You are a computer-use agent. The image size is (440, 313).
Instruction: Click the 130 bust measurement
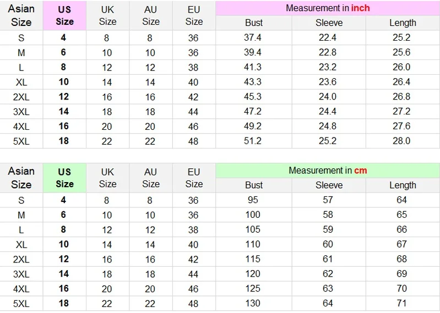(253, 303)
